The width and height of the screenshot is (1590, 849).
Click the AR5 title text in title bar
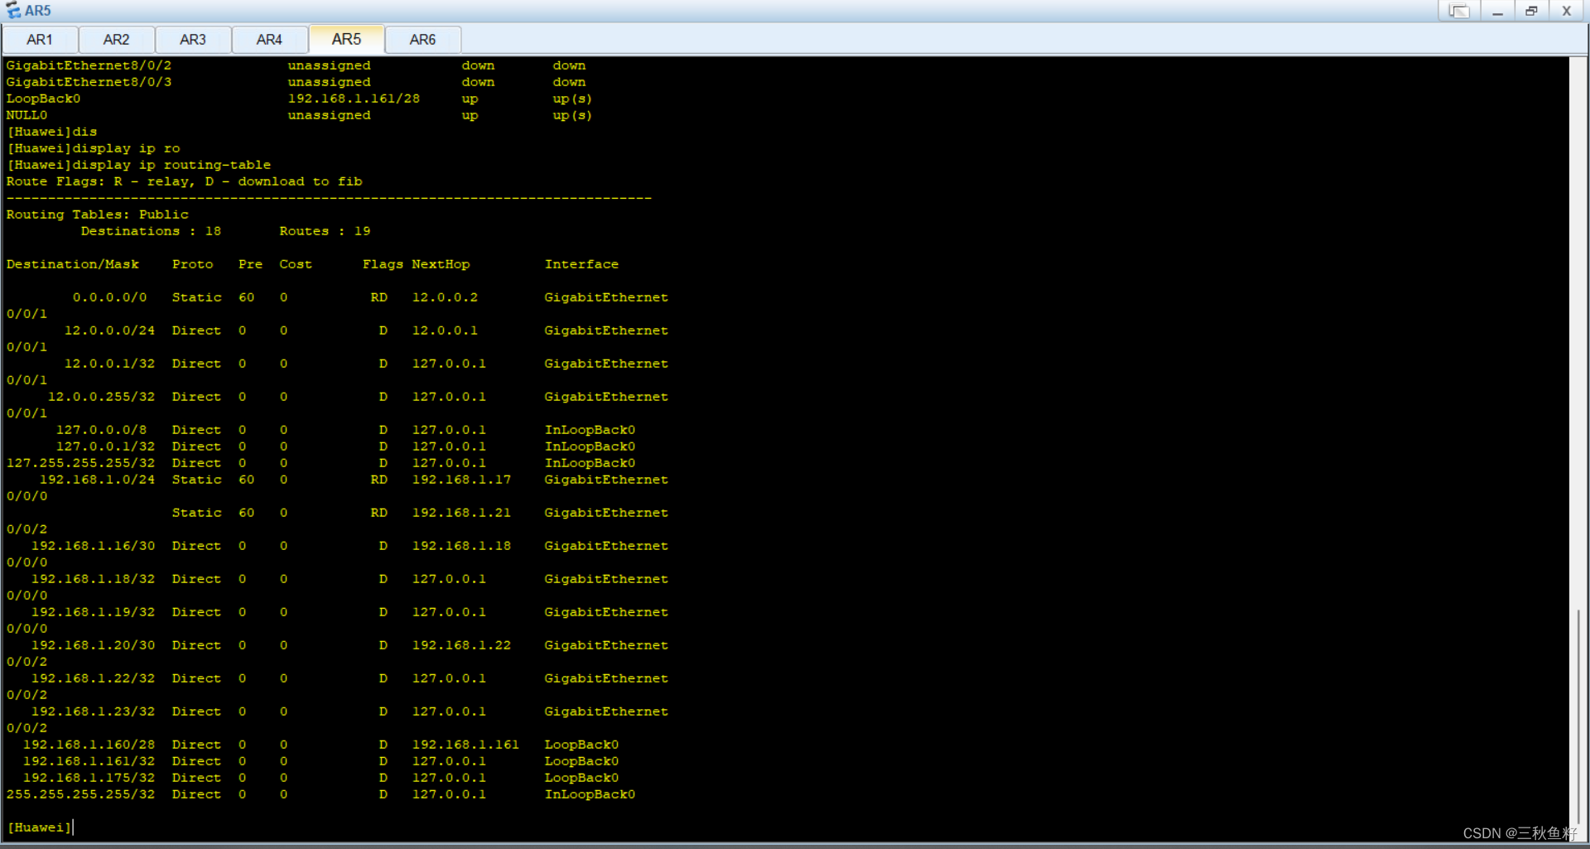[x=38, y=10]
